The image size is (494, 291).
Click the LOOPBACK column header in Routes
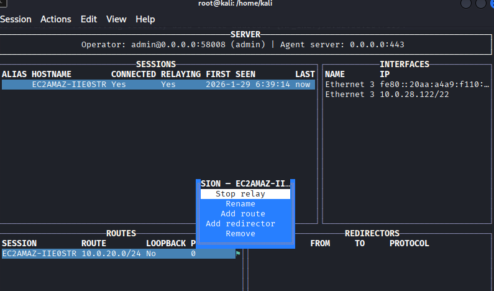pyautogui.click(x=165, y=244)
